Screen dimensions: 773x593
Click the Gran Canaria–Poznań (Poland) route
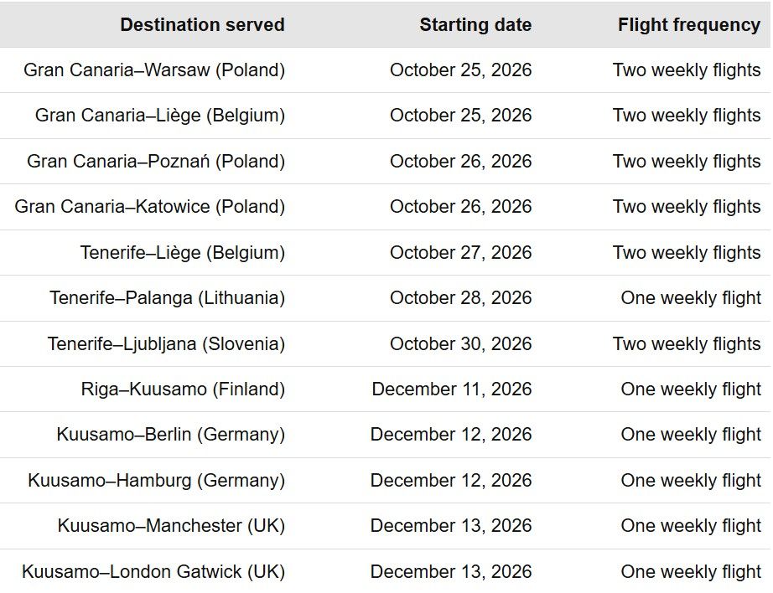click(156, 161)
